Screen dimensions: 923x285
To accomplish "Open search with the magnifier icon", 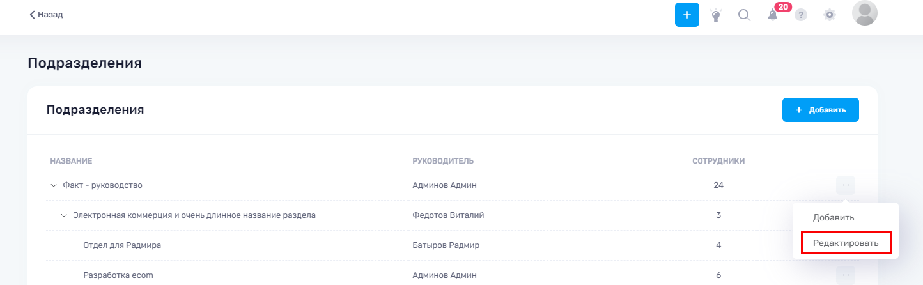I will pos(744,15).
